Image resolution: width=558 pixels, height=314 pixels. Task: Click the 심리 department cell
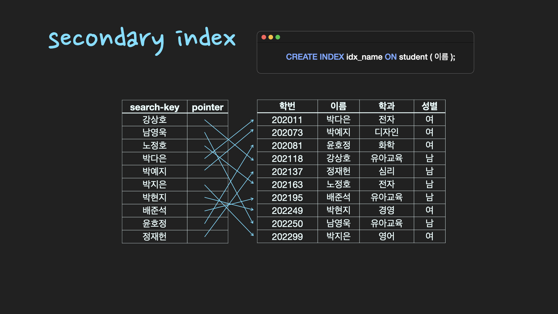click(x=386, y=171)
